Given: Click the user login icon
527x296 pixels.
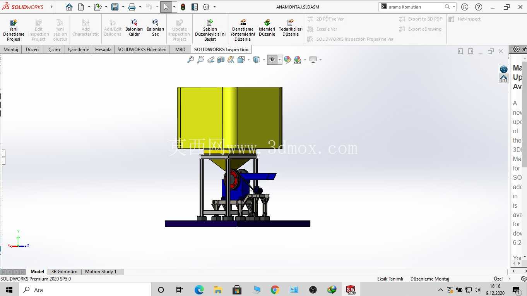Looking at the screenshot, I should [x=465, y=7].
